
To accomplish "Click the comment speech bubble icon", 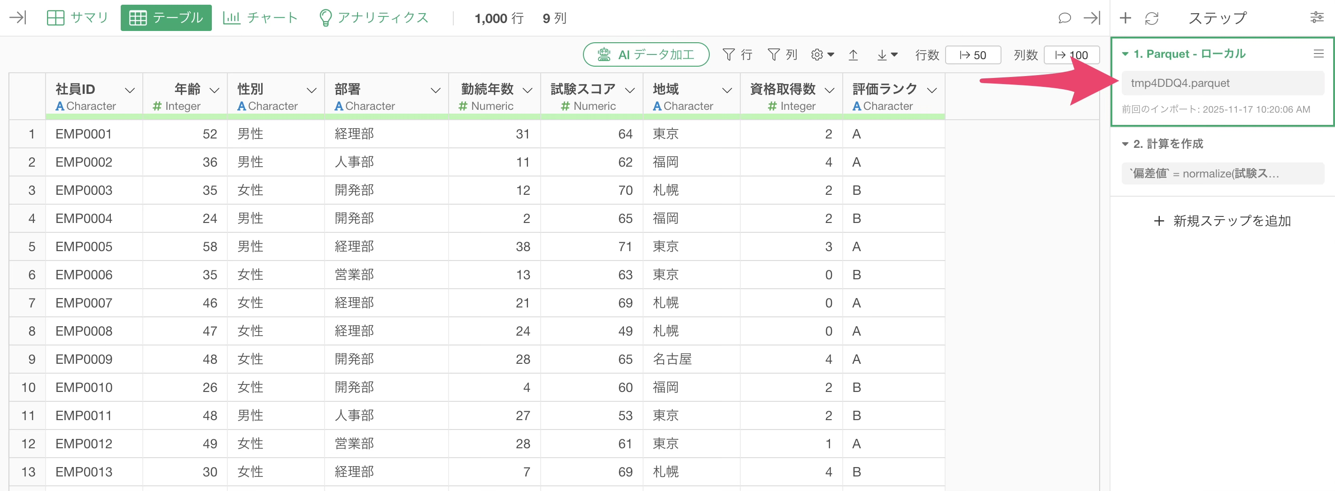I will tap(1064, 18).
